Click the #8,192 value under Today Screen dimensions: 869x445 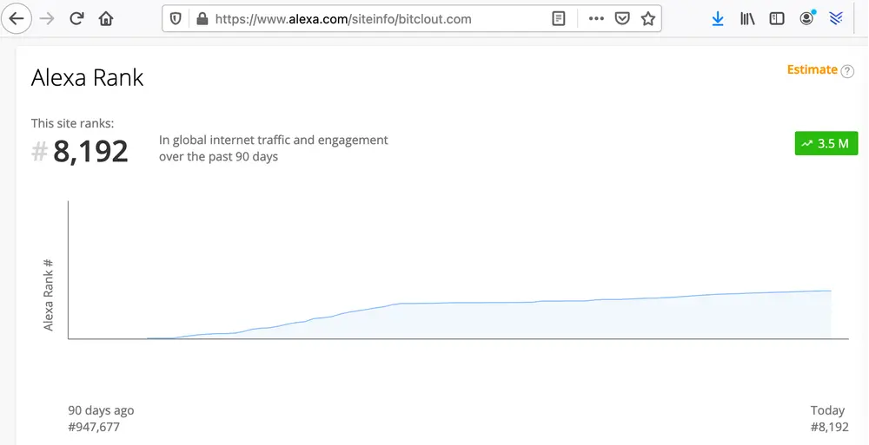[x=829, y=428]
